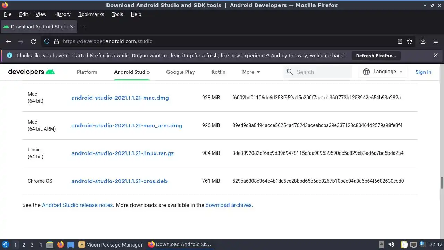Switch to virtual desktop 2

click(x=24, y=244)
